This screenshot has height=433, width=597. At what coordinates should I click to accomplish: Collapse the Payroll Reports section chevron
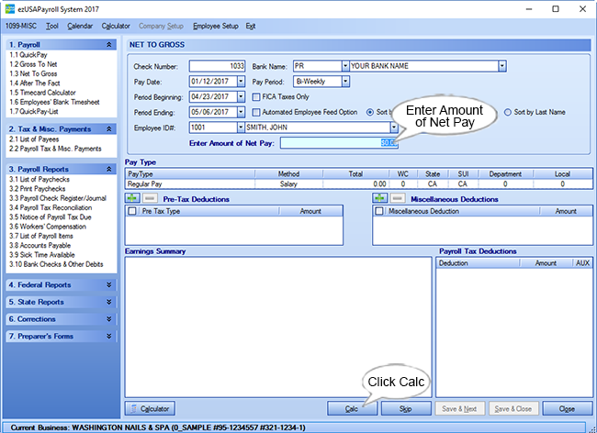[110, 169]
